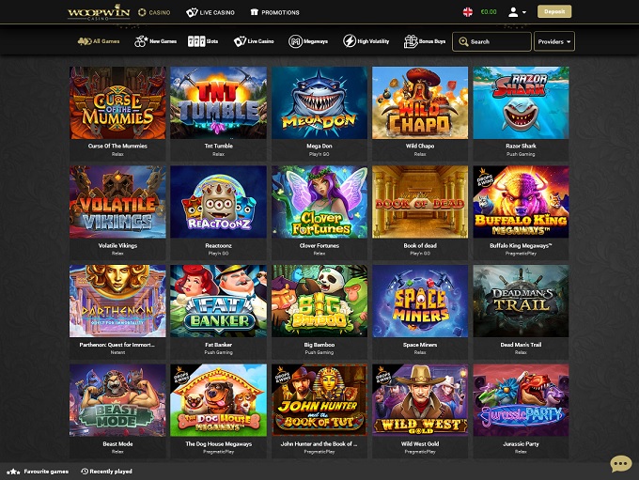Open the Bonus Buys gift icon
The height and width of the screenshot is (480, 639).
pyautogui.click(x=411, y=41)
